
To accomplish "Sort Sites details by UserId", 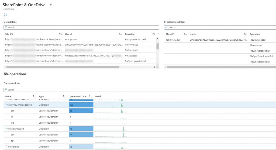I will (120, 34).
